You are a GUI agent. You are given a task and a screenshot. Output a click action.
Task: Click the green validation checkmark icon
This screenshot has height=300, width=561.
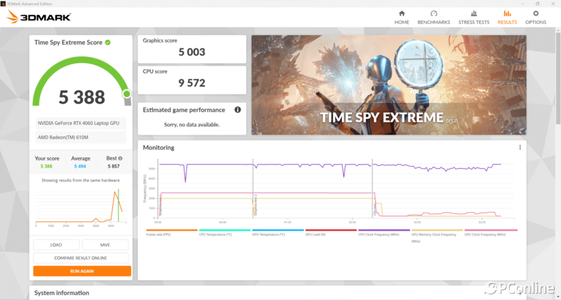coord(108,43)
